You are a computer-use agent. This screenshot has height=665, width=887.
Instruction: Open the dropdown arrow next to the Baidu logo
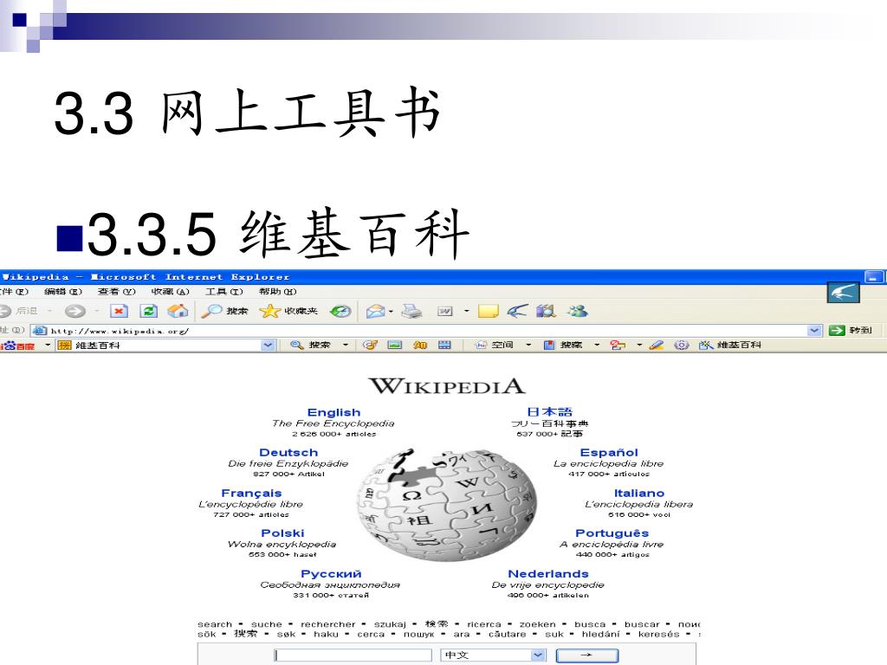(48, 345)
